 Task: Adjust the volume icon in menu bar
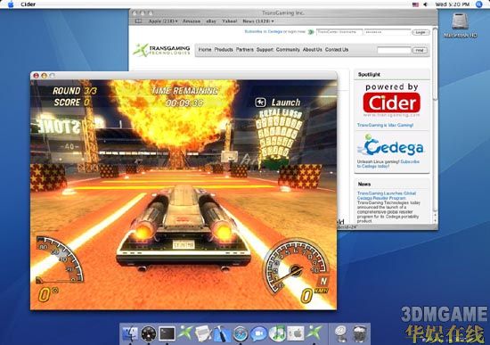[x=425, y=4]
